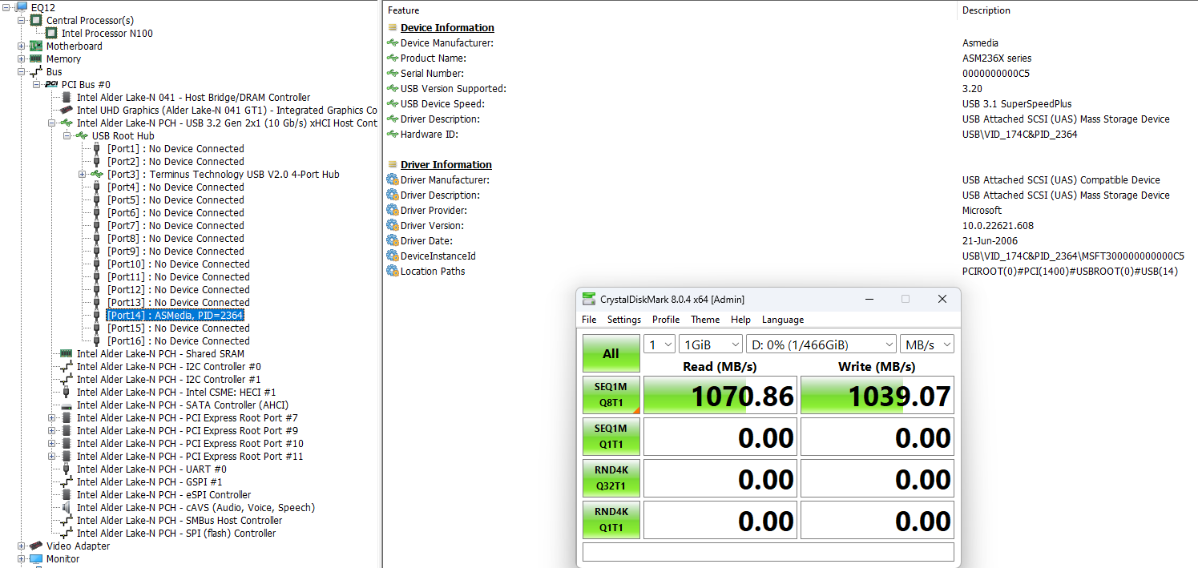Click the SATA Controller (AHCI) icon
The width and height of the screenshot is (1198, 568).
67,405
